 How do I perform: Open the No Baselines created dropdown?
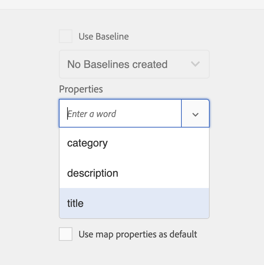point(134,64)
